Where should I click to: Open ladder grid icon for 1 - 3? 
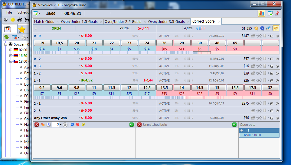click(265, 80)
